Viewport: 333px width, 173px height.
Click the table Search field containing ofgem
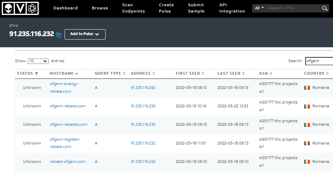tap(319, 61)
